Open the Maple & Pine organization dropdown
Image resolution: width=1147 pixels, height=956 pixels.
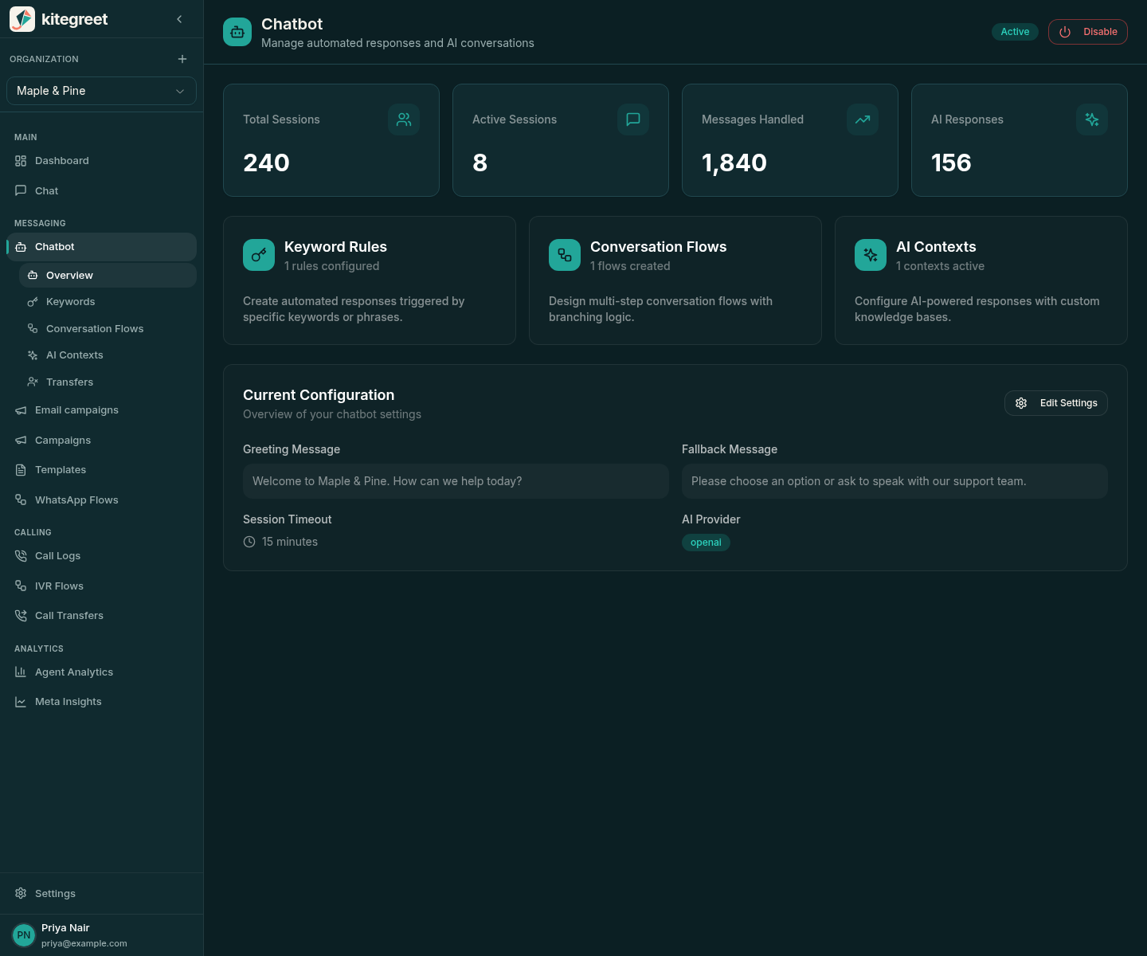pyautogui.click(x=101, y=91)
